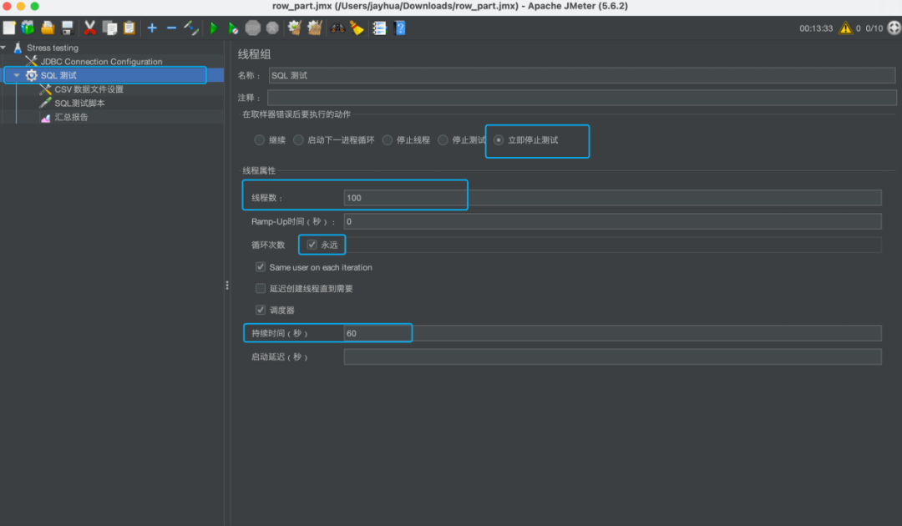
Task: Click the Toggle enable/disable icon
Action: [191, 28]
